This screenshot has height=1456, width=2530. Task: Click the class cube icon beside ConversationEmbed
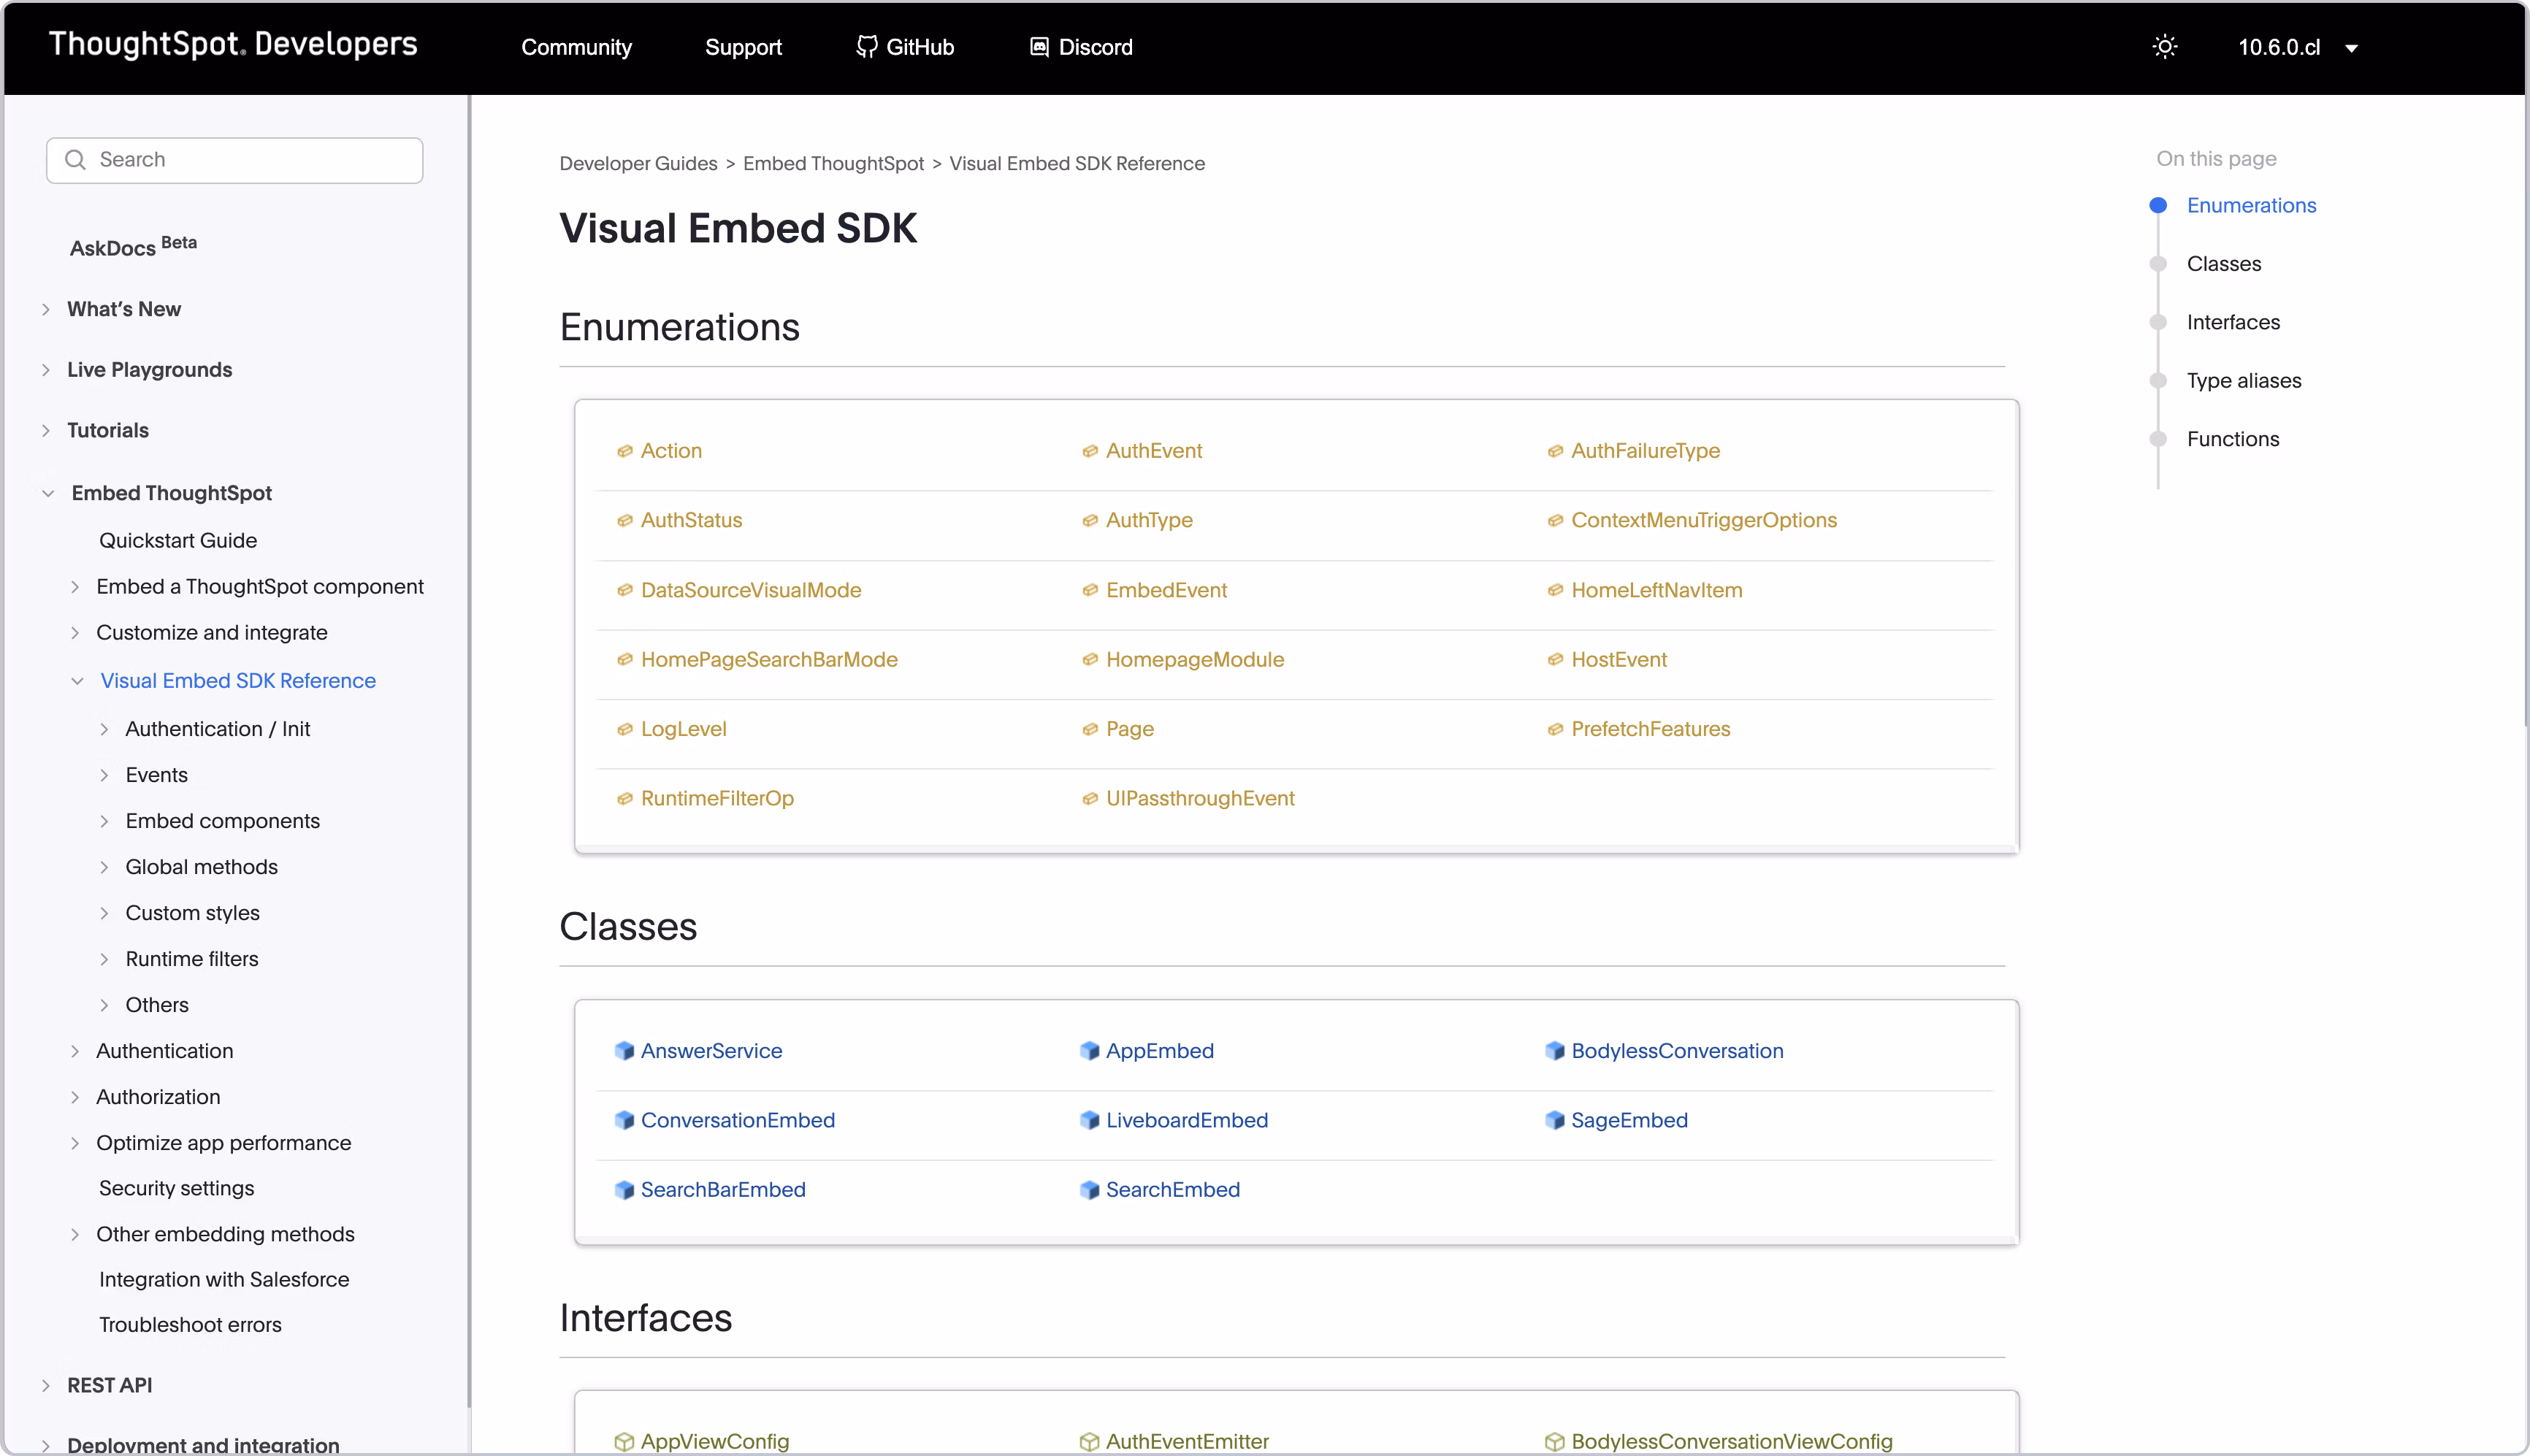click(624, 1120)
